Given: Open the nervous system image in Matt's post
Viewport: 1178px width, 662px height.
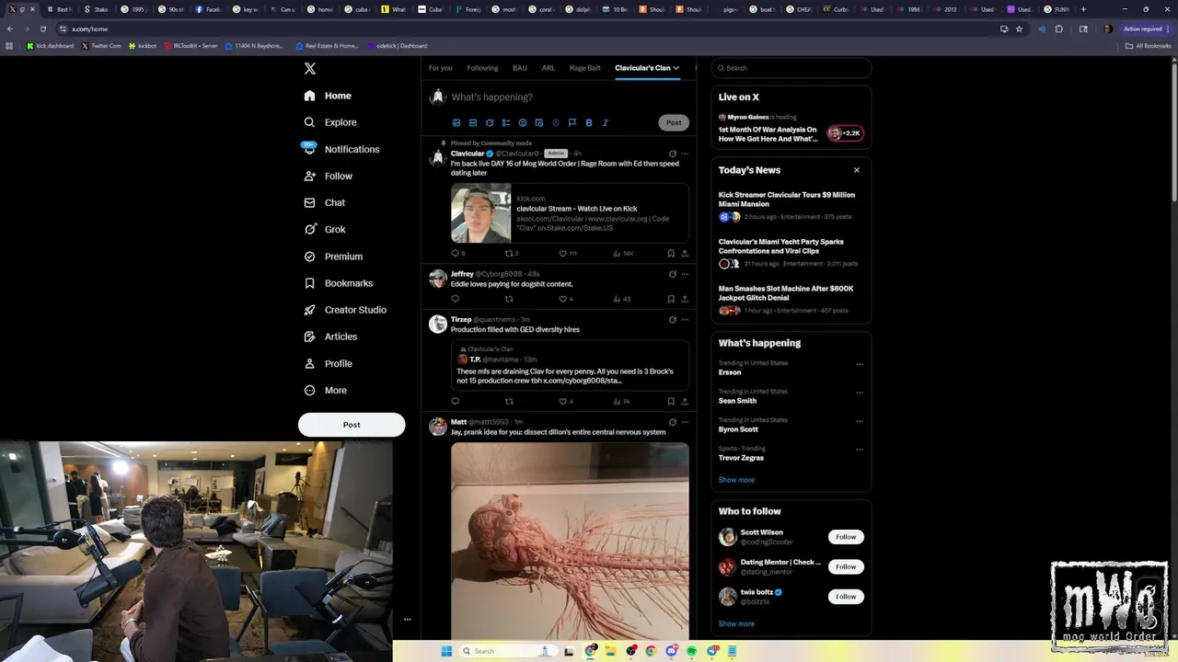Looking at the screenshot, I should (x=570, y=540).
